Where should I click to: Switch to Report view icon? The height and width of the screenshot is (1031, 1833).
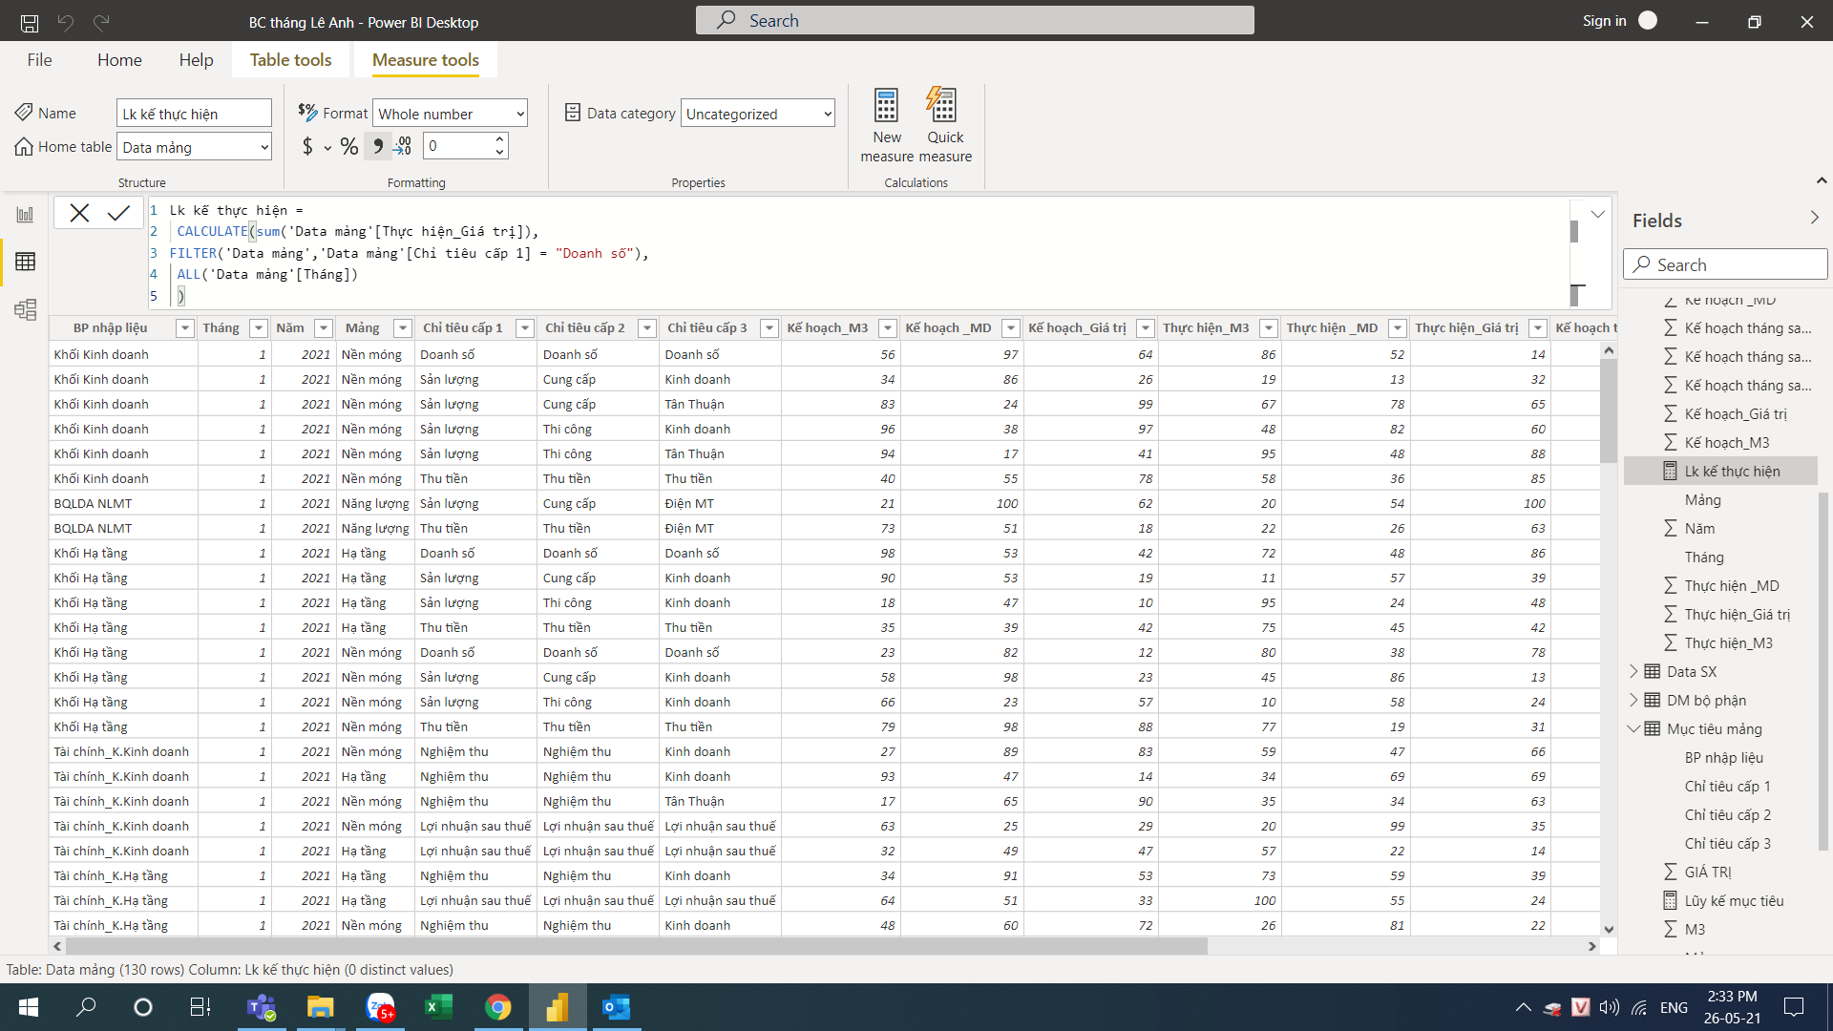[25, 215]
